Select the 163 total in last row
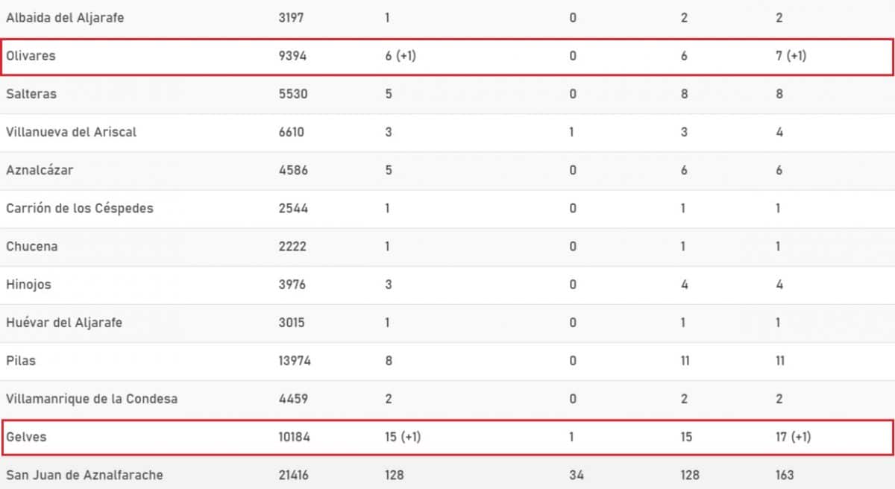895x489 pixels. click(x=785, y=475)
